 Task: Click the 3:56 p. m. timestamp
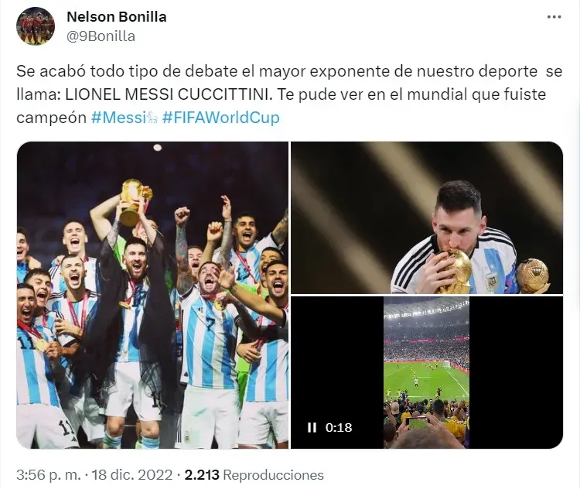(x=49, y=475)
